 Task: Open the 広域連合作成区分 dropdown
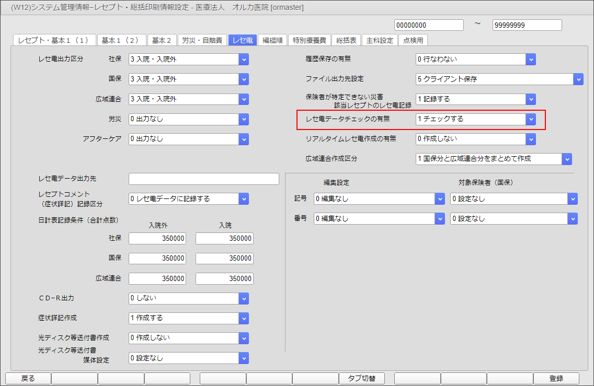click(x=567, y=159)
